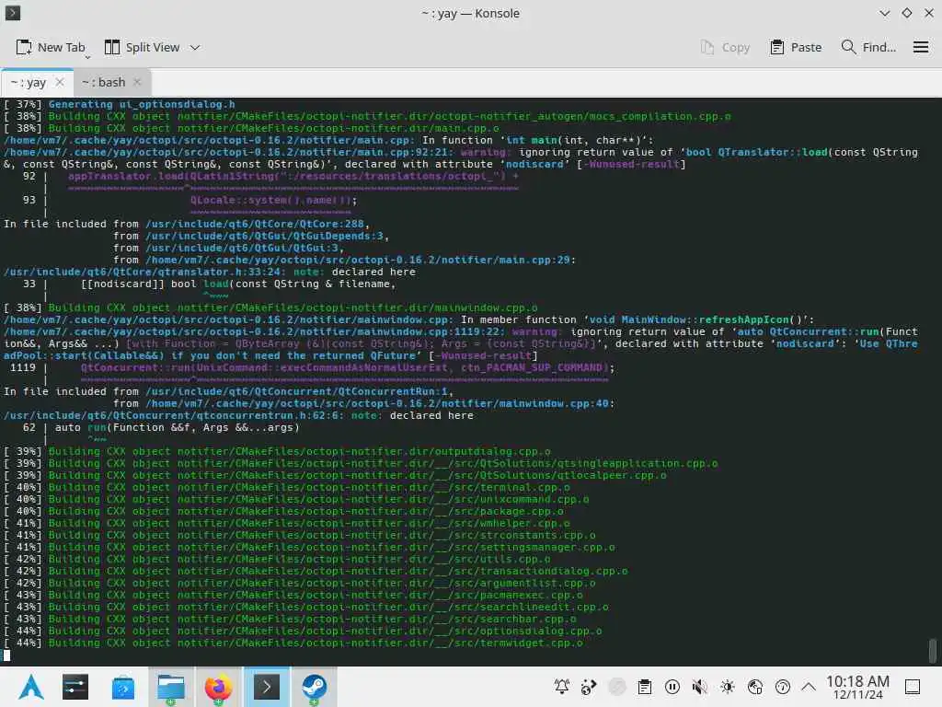Open the New Tab dropdown arrow
The image size is (942, 707).
click(x=87, y=57)
